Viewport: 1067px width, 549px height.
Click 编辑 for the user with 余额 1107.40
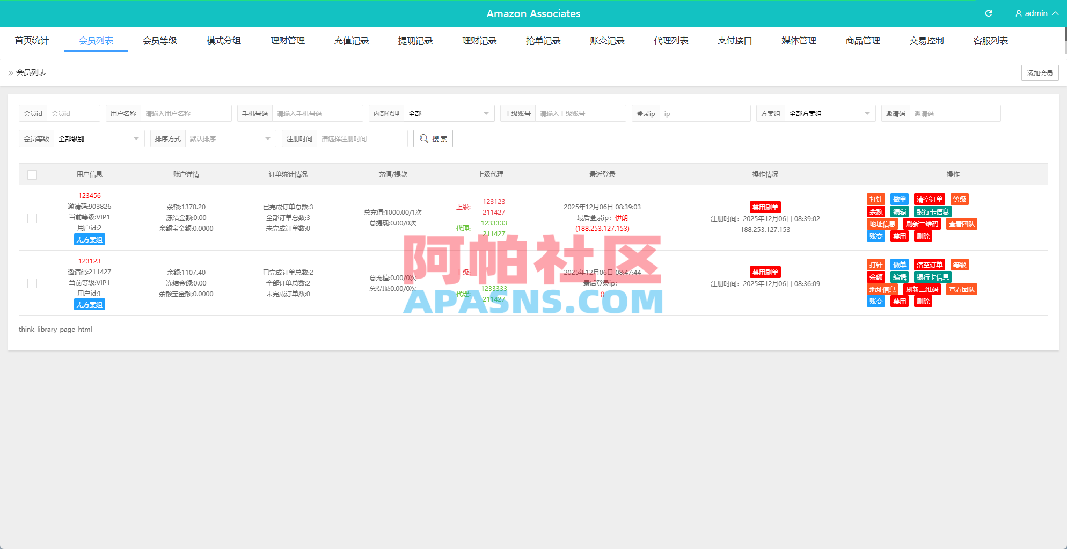pos(900,277)
